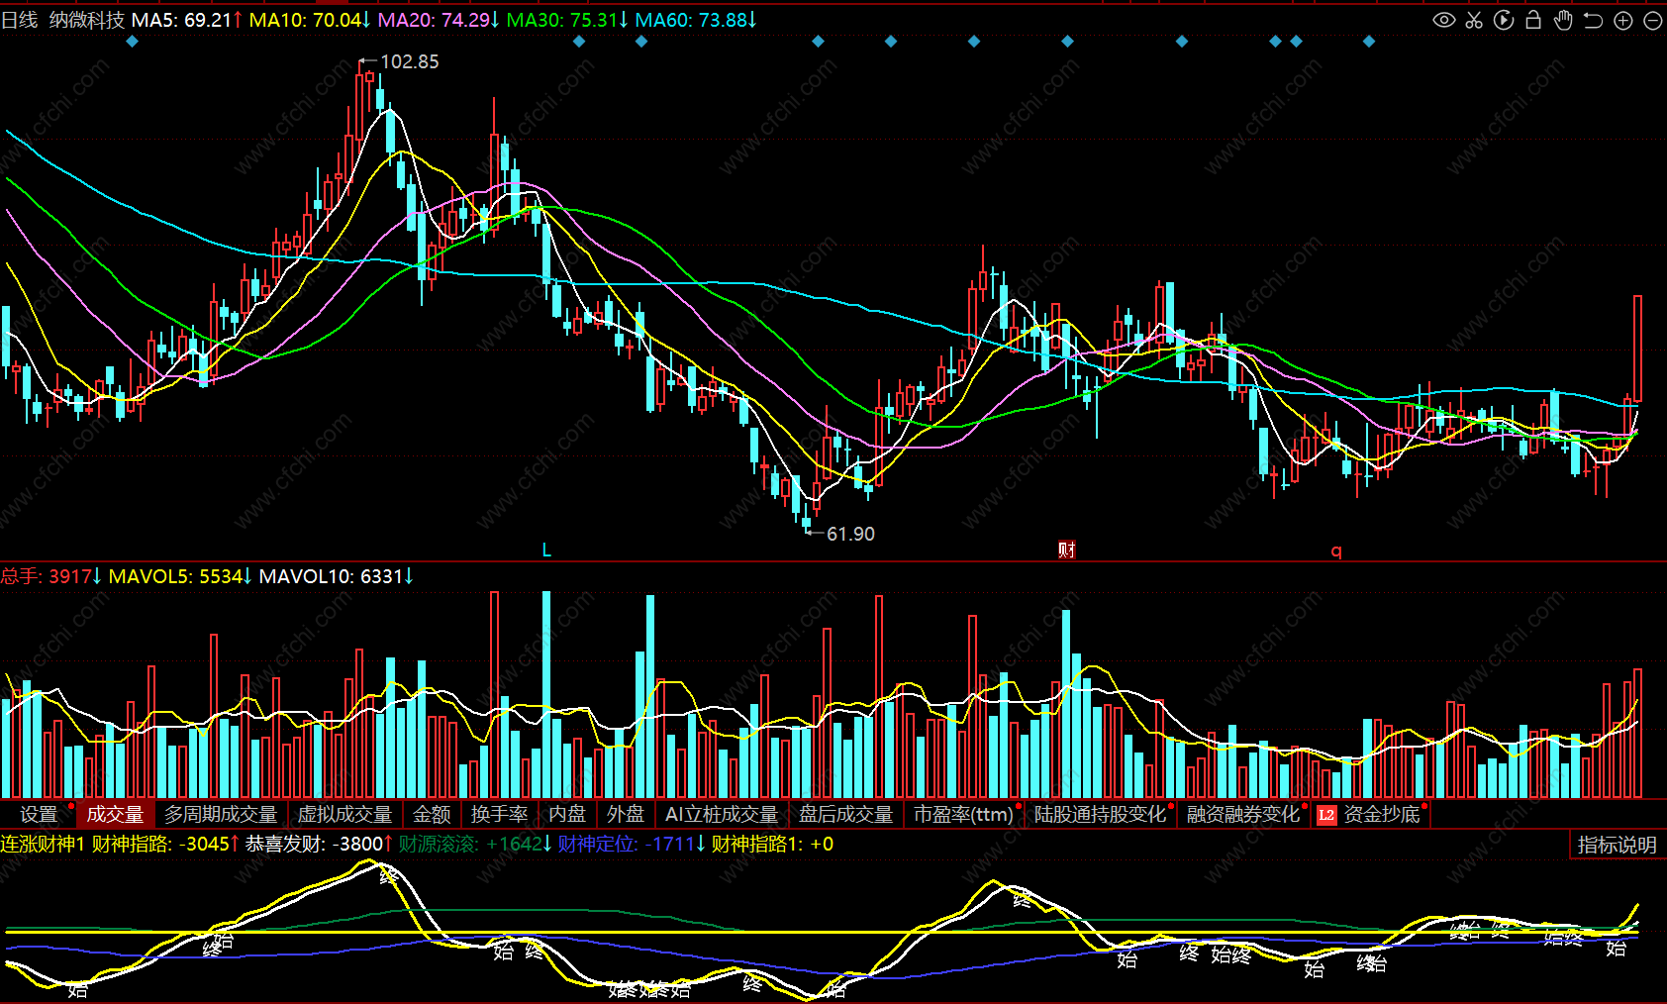Select the 市盈率(ttm) tab
This screenshot has height=1004, width=1667.
pyautogui.click(x=964, y=814)
